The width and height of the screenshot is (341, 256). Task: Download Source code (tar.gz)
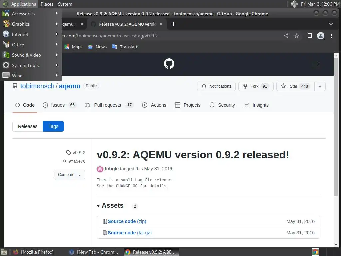pyautogui.click(x=130, y=233)
